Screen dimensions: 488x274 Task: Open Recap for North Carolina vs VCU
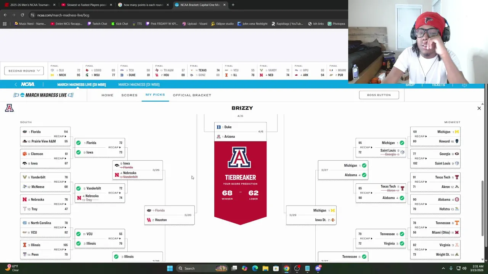pyautogui.click(x=60, y=227)
